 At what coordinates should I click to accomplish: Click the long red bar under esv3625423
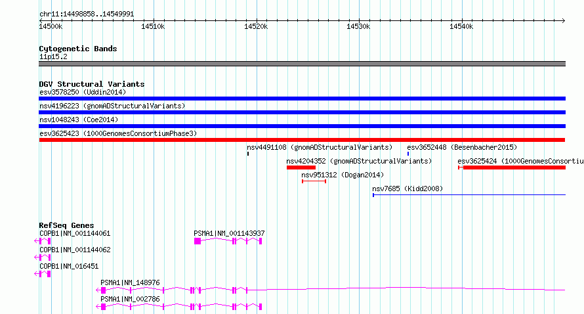coord(302,140)
